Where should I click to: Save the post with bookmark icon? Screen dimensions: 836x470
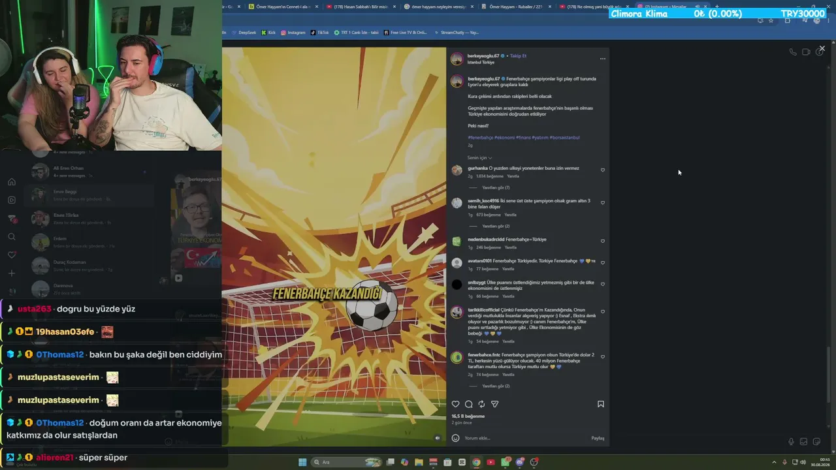click(601, 404)
